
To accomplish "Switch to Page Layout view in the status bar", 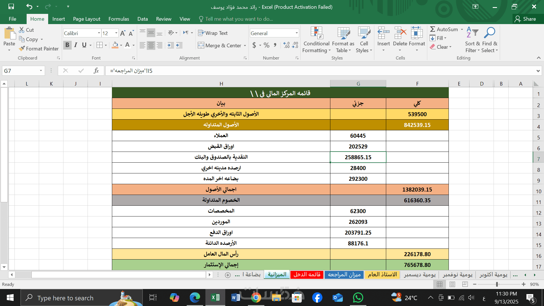I will [x=452, y=284].
